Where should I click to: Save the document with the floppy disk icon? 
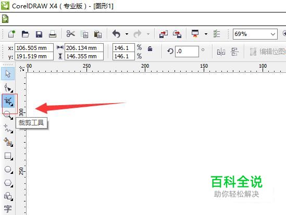click(x=39, y=34)
